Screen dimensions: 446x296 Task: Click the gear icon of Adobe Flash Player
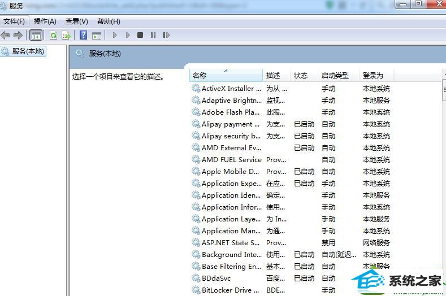click(196, 112)
